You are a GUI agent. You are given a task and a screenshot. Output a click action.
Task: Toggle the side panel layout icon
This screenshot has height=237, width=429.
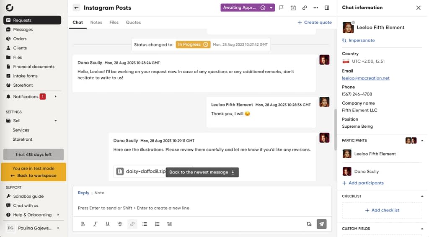[327, 8]
